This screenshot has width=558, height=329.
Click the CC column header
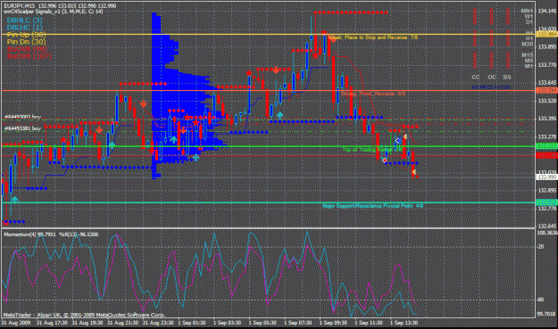(x=476, y=77)
